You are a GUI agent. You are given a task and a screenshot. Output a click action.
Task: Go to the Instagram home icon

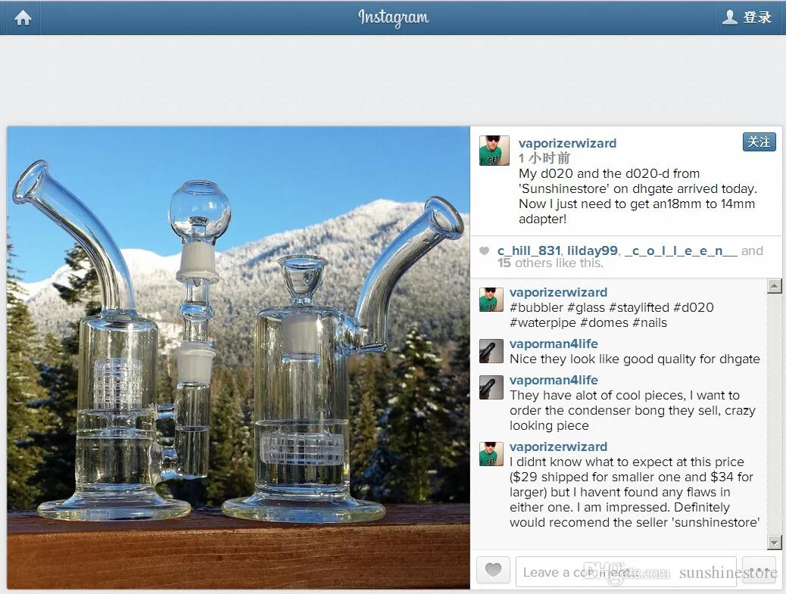[x=23, y=18]
